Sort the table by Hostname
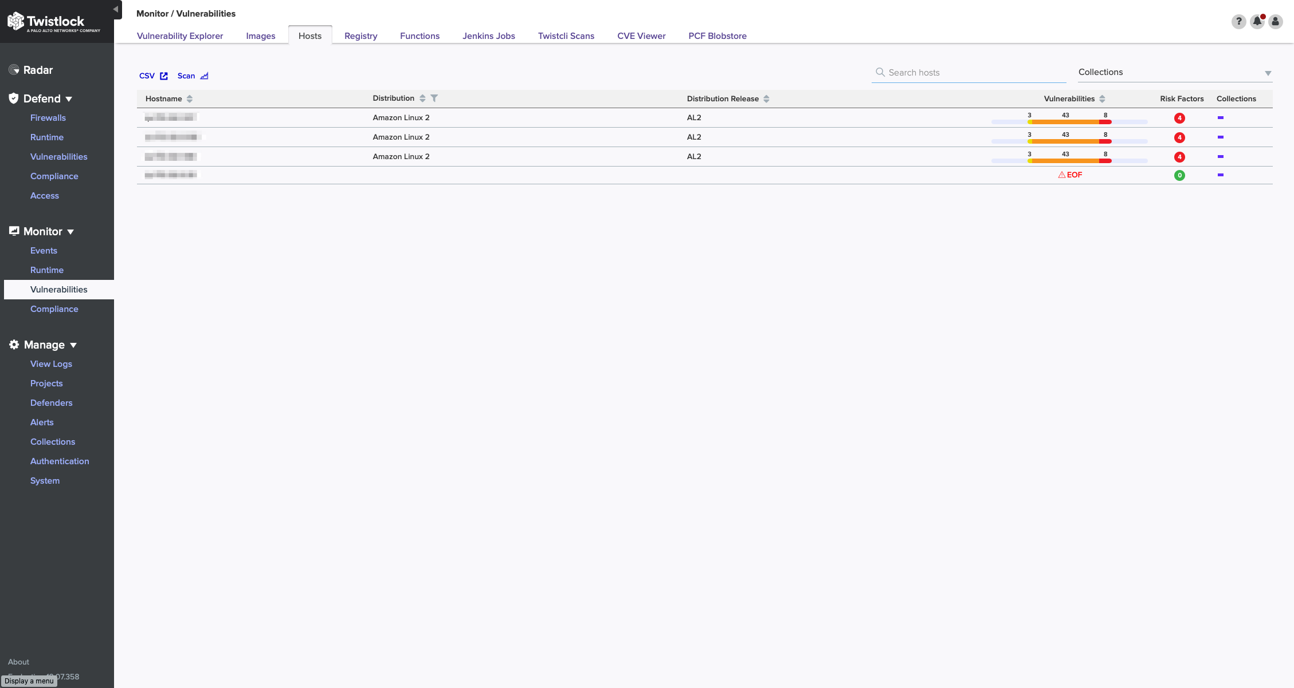This screenshot has height=688, width=1294. pos(190,99)
